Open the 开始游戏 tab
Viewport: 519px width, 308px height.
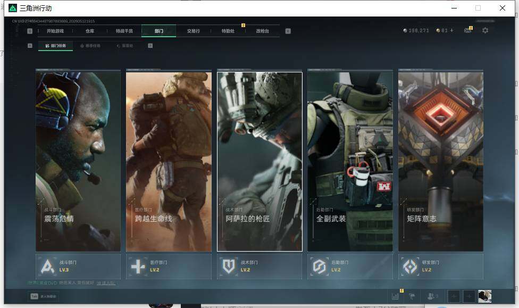coord(55,31)
